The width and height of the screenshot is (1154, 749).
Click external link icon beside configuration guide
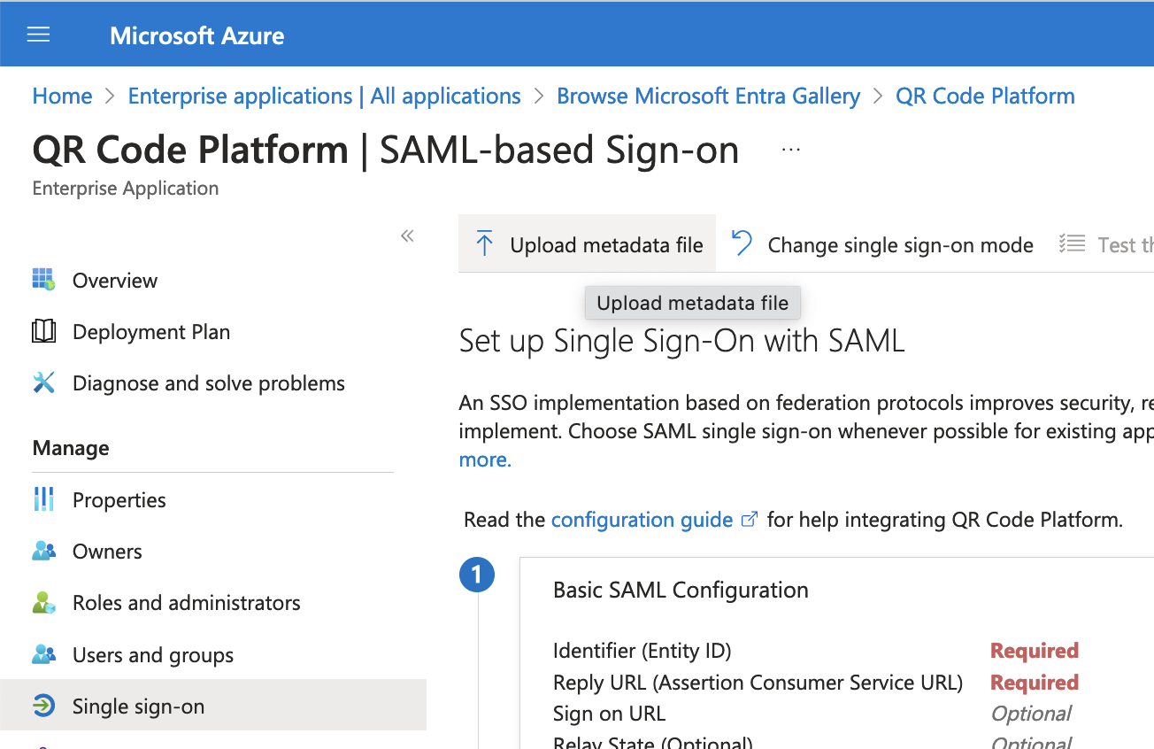(x=749, y=520)
